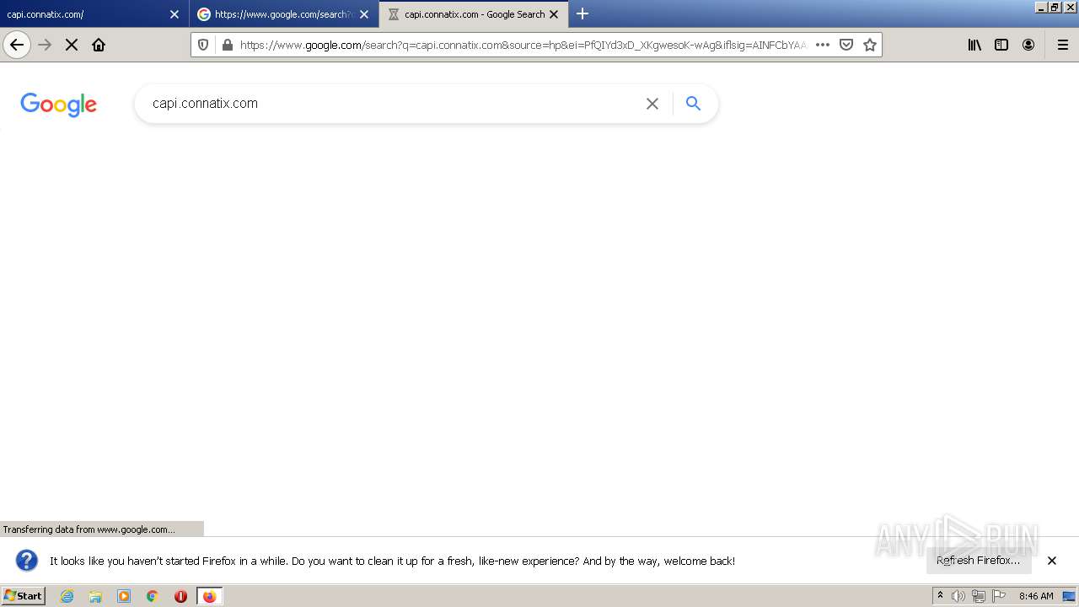Toggle the sidebar view
Viewport: 1079px width, 607px height.
[1001, 45]
